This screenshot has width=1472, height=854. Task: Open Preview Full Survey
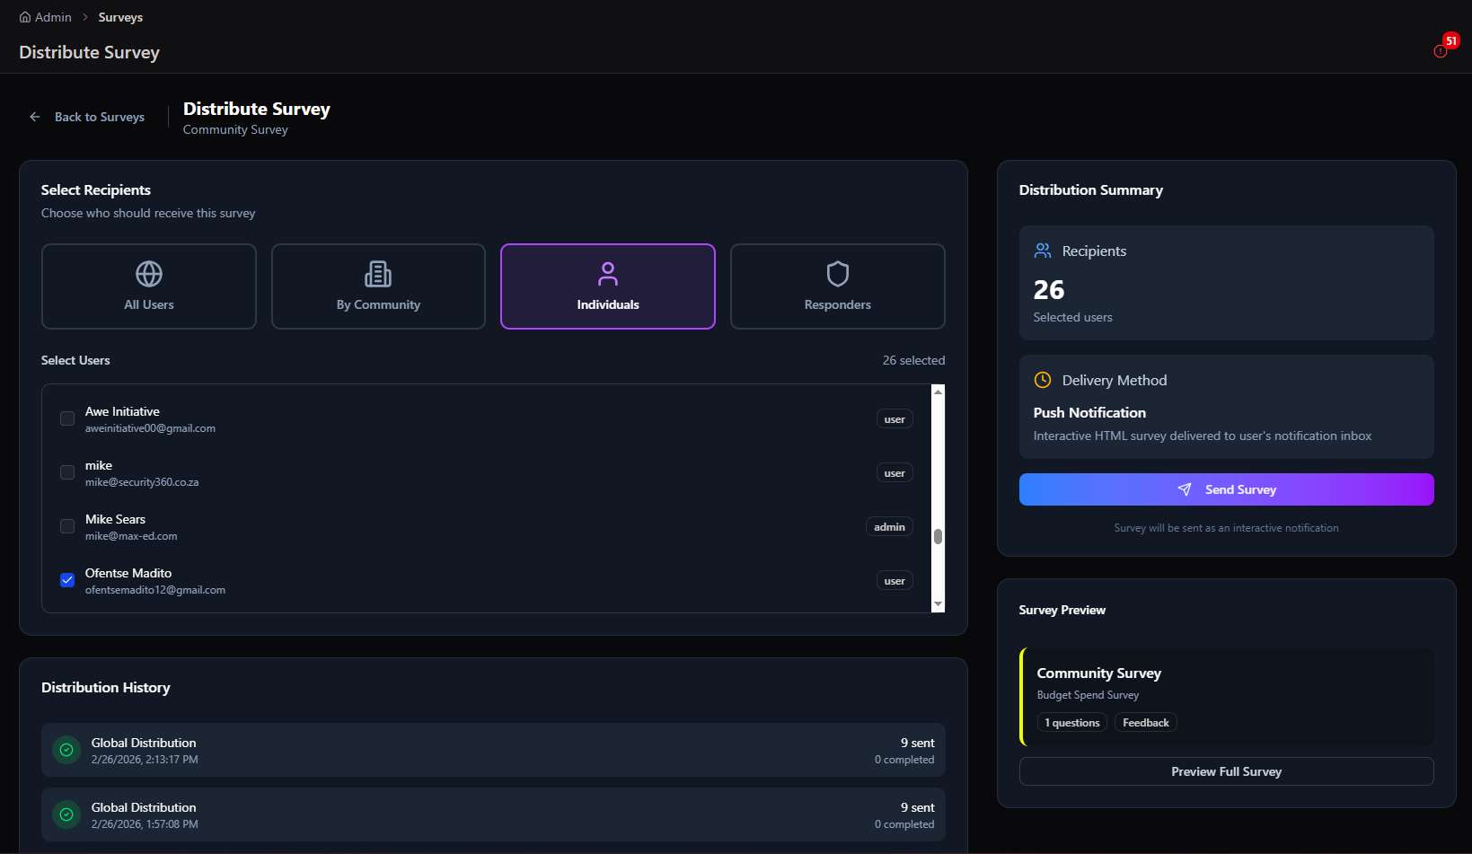pos(1226,771)
